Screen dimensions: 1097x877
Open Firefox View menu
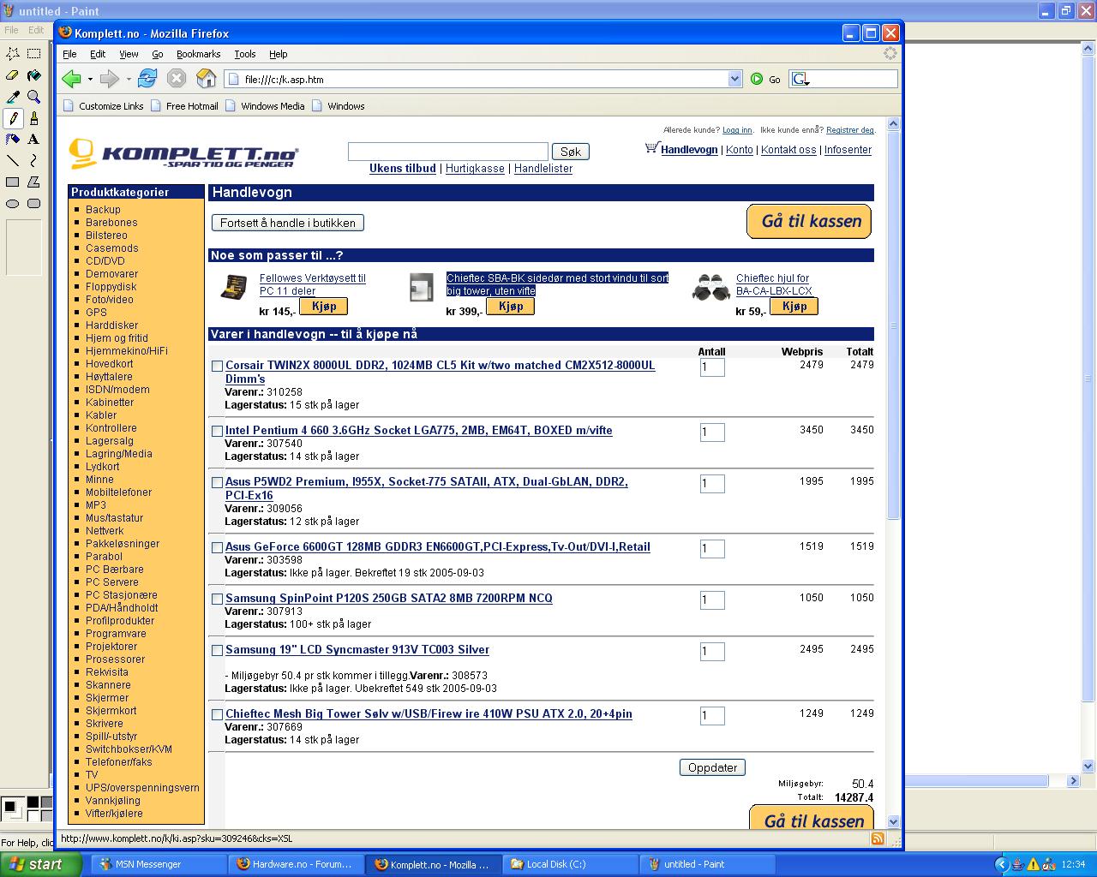pyautogui.click(x=129, y=54)
